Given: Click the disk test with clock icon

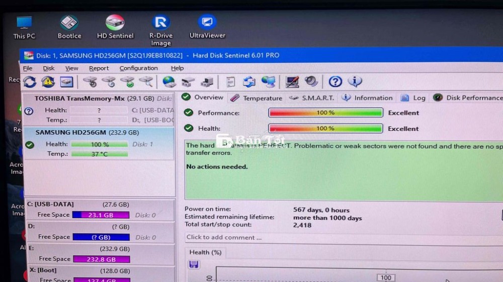Looking at the screenshot, I should (109, 82).
